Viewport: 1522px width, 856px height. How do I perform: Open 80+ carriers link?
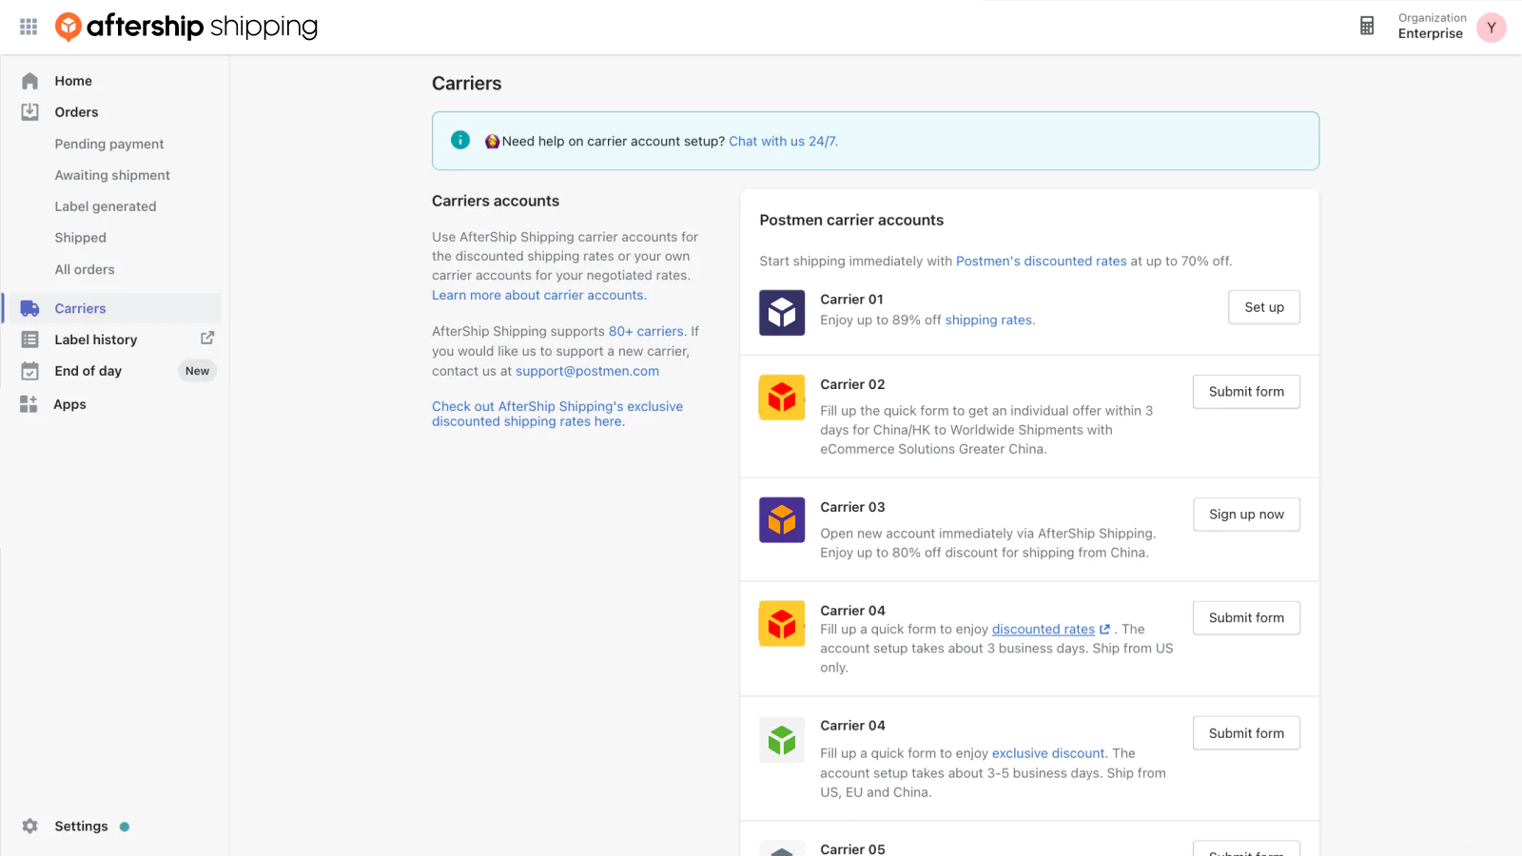(646, 331)
